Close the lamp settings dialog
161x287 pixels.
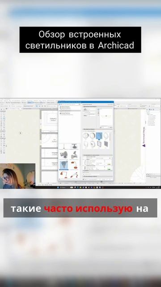[112, 102]
